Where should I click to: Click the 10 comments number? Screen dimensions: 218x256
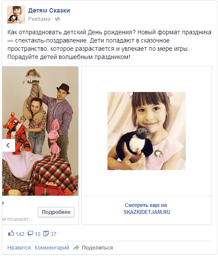(x=37, y=234)
